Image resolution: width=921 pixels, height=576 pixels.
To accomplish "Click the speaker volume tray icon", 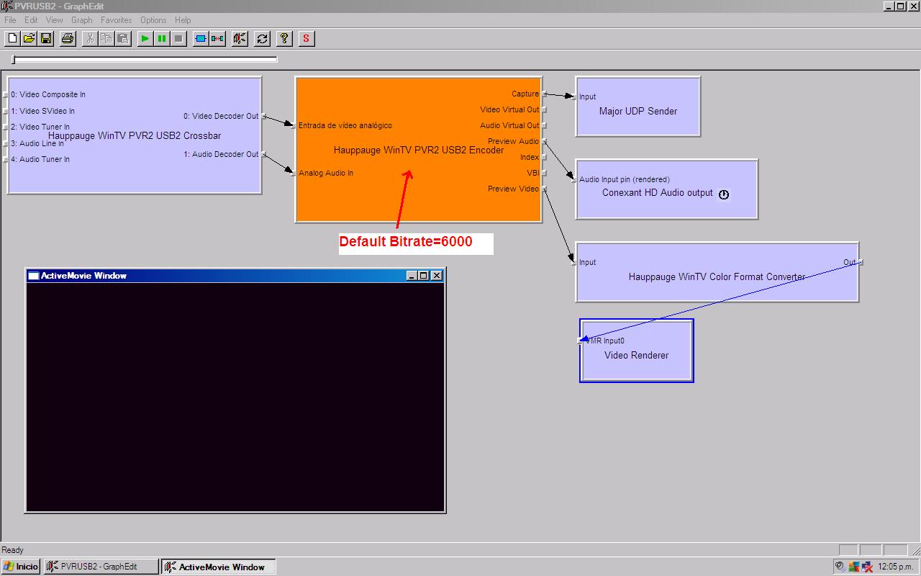I will tap(840, 567).
